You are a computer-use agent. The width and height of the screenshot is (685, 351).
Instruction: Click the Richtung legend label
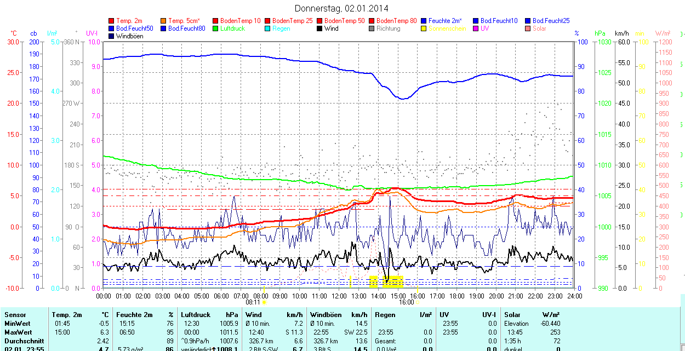388,28
